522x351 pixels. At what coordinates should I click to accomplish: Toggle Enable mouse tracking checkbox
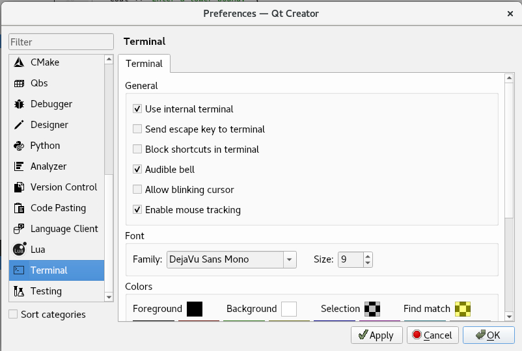click(137, 209)
